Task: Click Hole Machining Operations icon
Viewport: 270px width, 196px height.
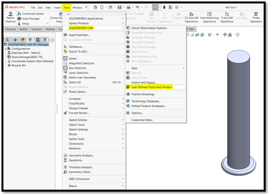Action: (209, 18)
